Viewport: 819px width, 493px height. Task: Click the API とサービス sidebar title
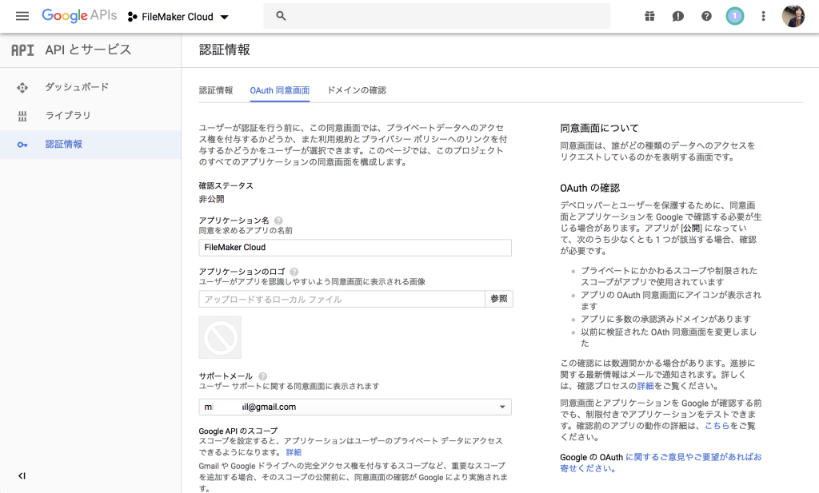coord(88,50)
